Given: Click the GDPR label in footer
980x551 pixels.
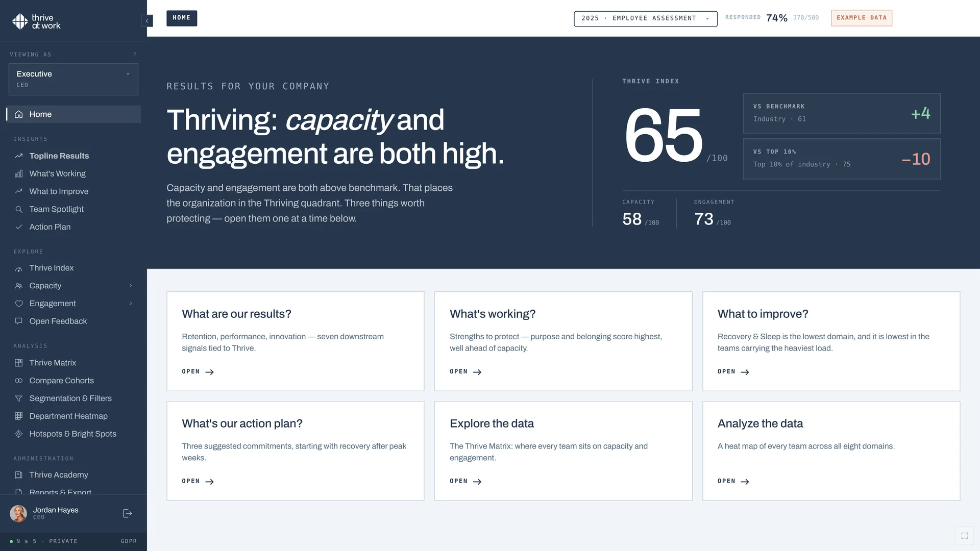Looking at the screenshot, I should pos(129,541).
